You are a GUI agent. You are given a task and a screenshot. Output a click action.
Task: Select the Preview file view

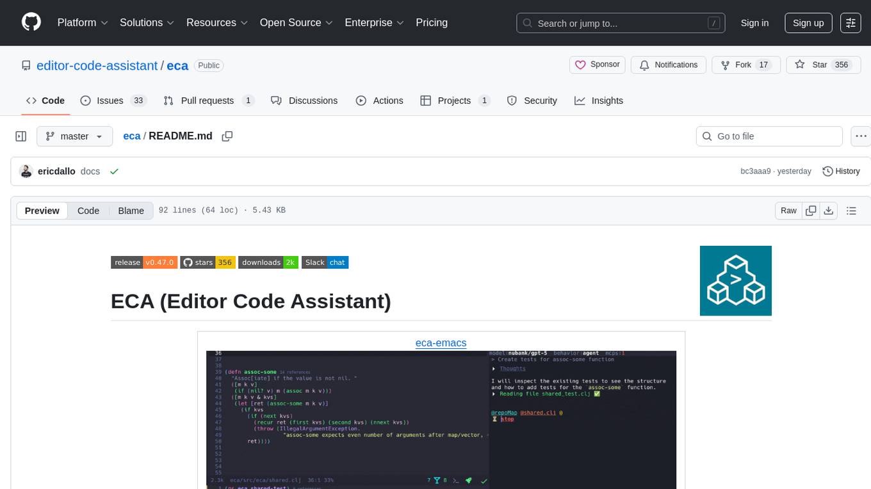(42, 211)
